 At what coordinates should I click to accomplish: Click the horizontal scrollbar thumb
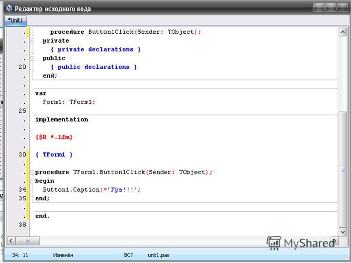pyautogui.click(x=28, y=241)
